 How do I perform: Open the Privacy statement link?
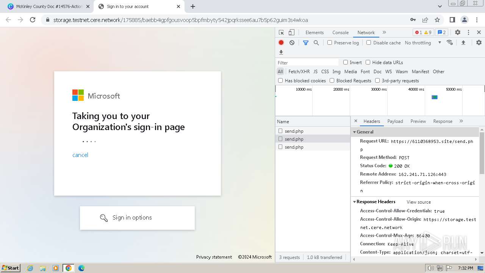(x=214, y=257)
